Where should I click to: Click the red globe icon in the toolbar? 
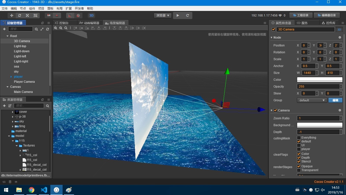(78, 15)
